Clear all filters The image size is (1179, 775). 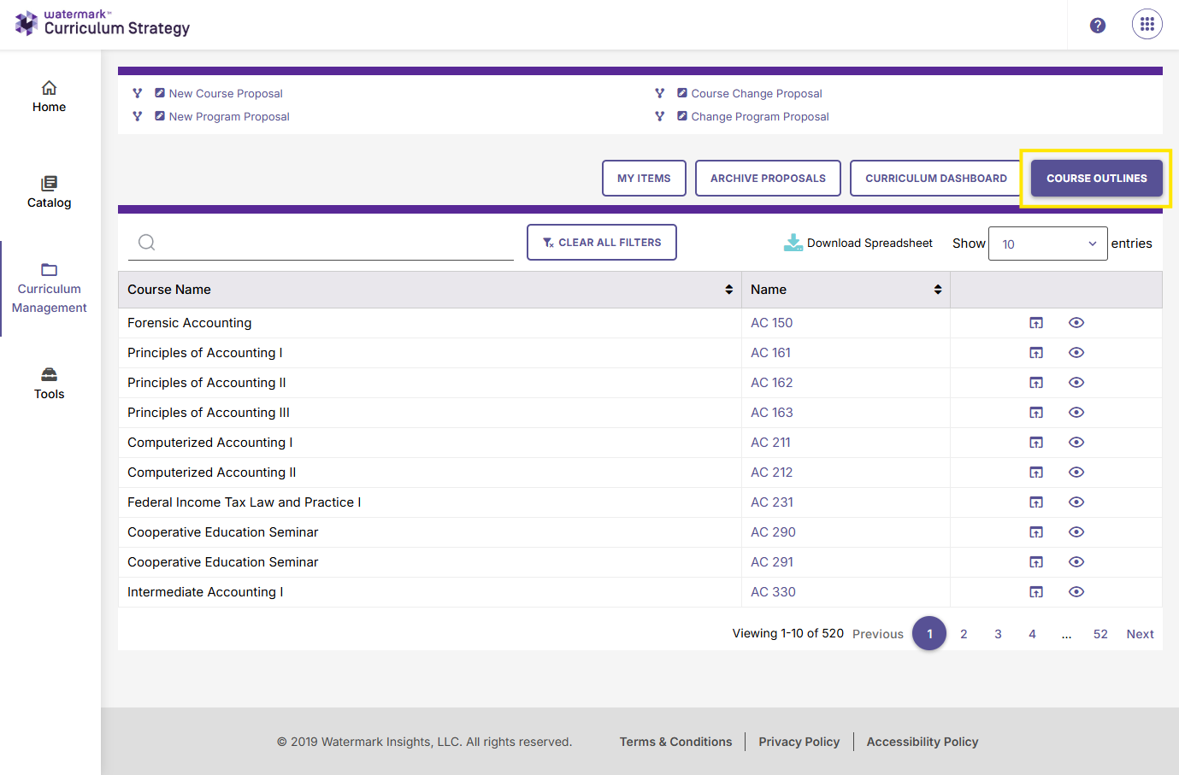pyautogui.click(x=602, y=243)
